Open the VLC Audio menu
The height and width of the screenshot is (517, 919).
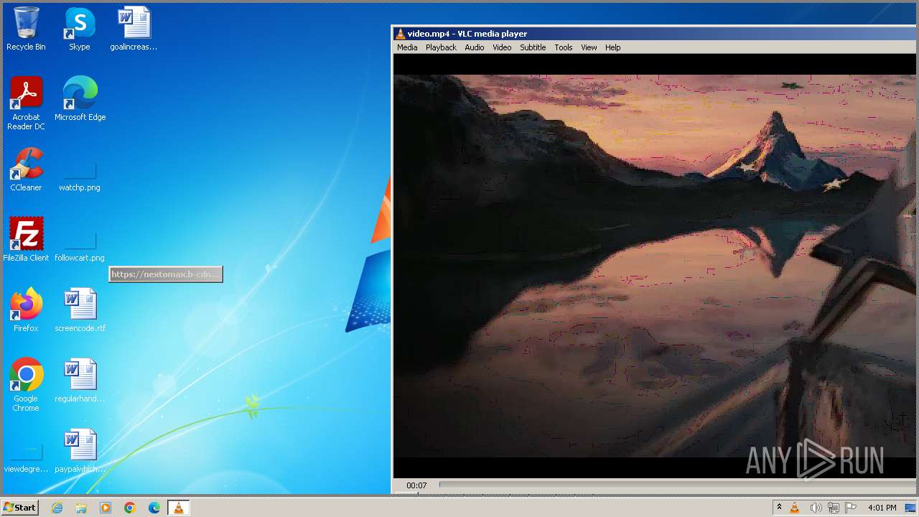click(475, 47)
